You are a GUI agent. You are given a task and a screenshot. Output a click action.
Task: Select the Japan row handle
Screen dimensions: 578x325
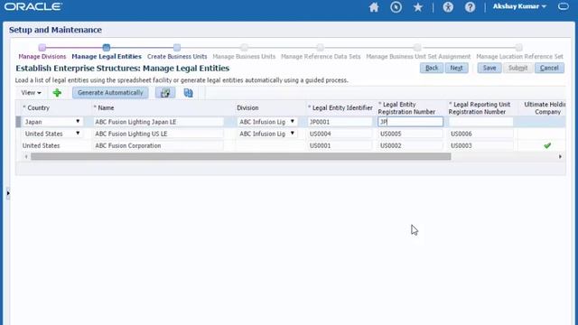pyautogui.click(x=18, y=122)
